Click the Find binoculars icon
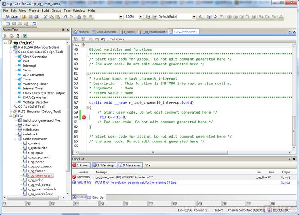The width and height of the screenshot is (299, 215). pyautogui.click(x=79, y=17)
